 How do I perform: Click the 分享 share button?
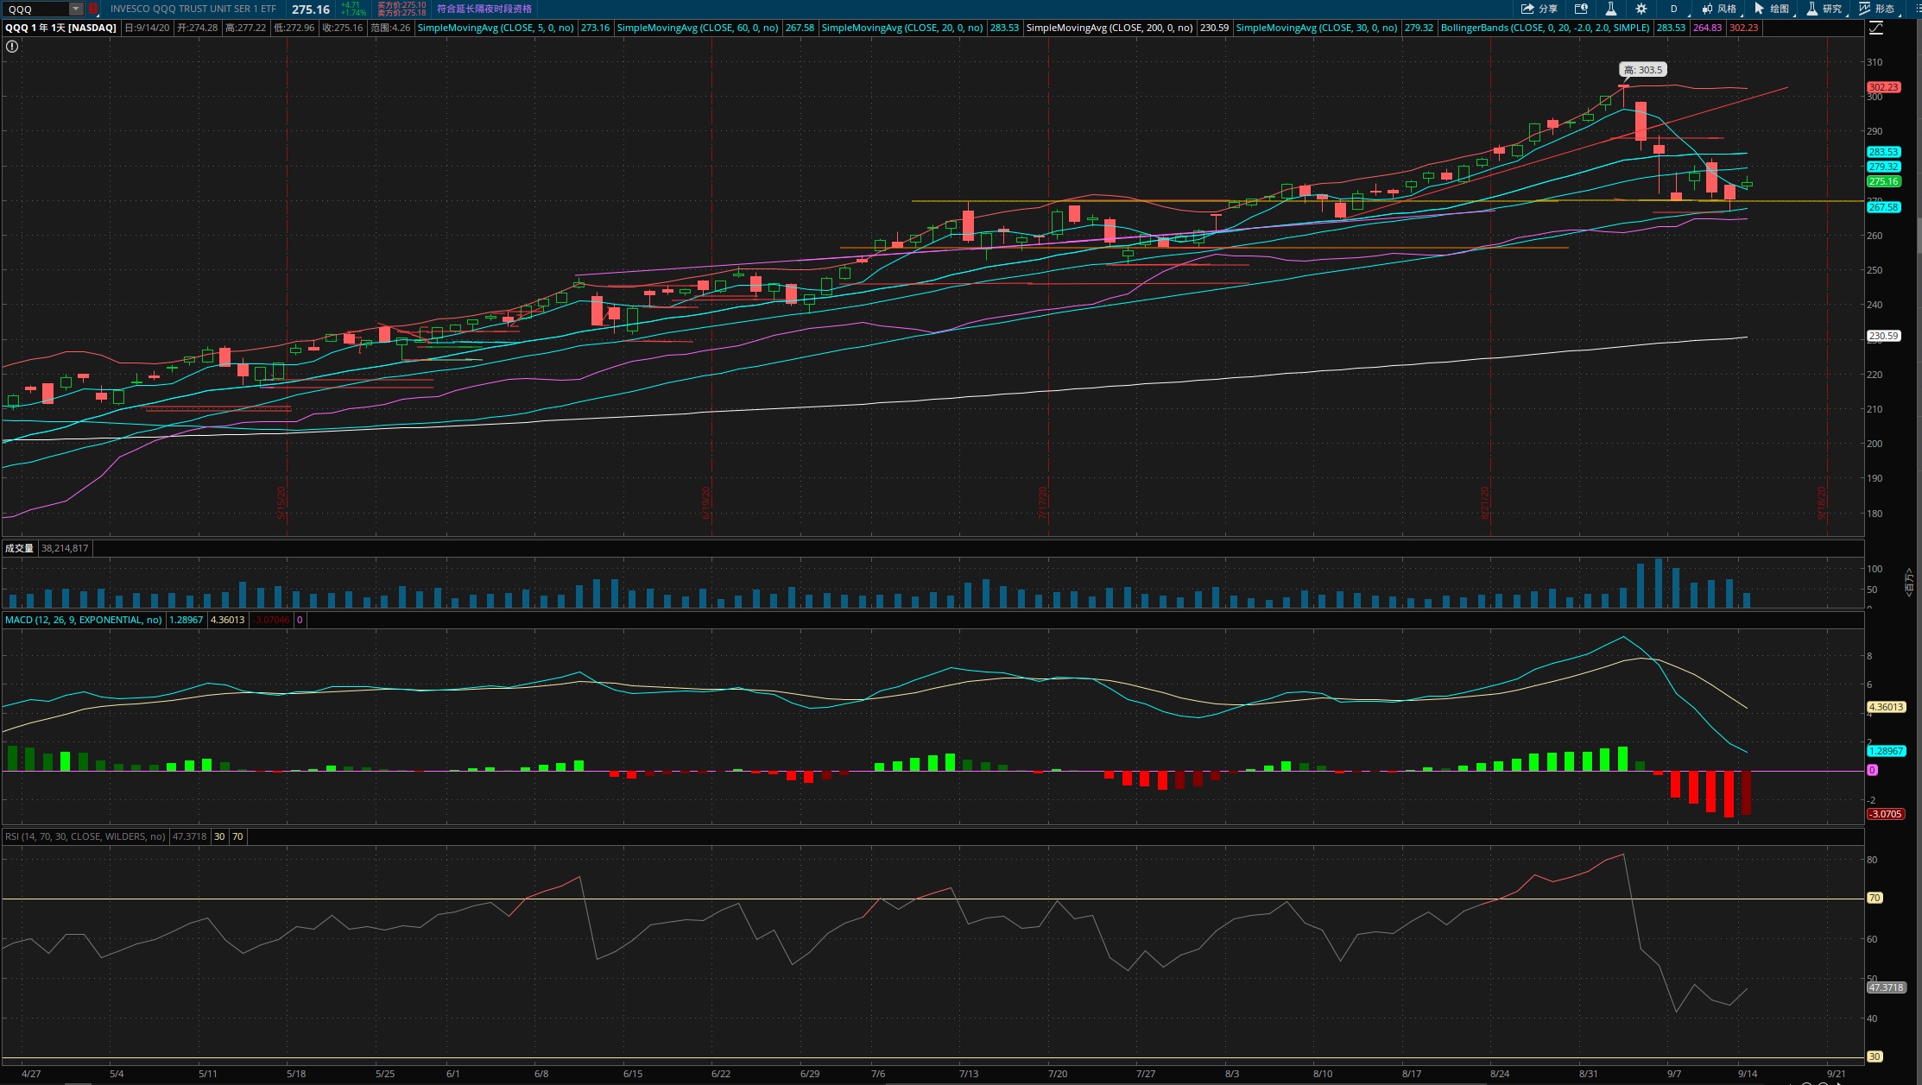click(x=1539, y=9)
